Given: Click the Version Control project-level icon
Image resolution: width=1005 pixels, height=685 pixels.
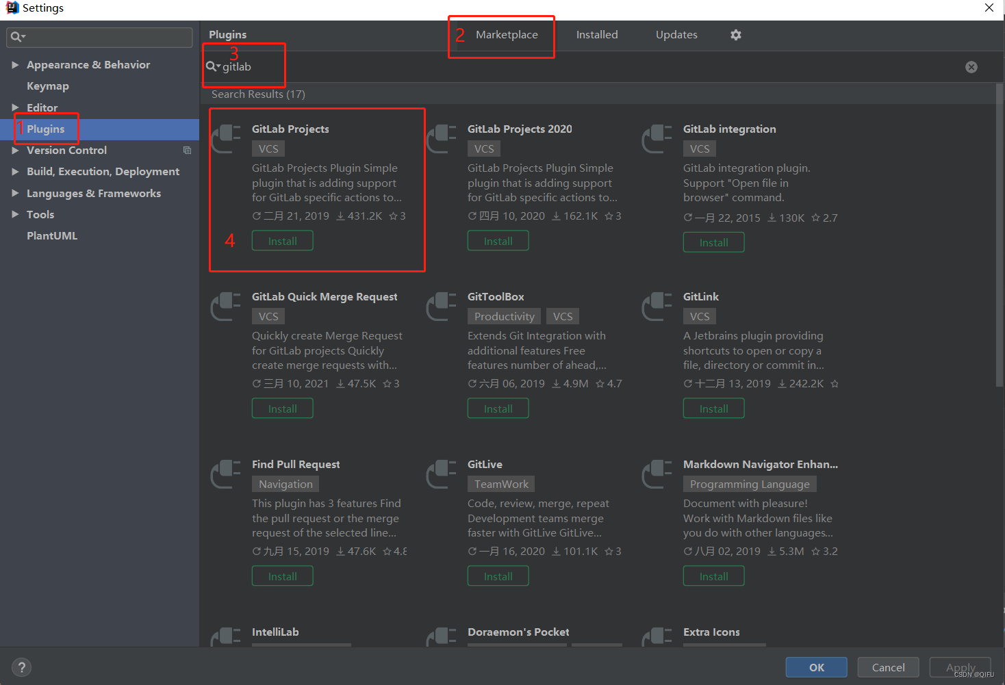Looking at the screenshot, I should [x=187, y=151].
